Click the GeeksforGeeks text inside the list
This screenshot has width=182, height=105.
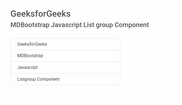(x=32, y=44)
